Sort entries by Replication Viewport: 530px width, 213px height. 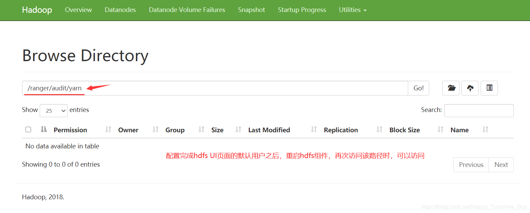click(341, 130)
